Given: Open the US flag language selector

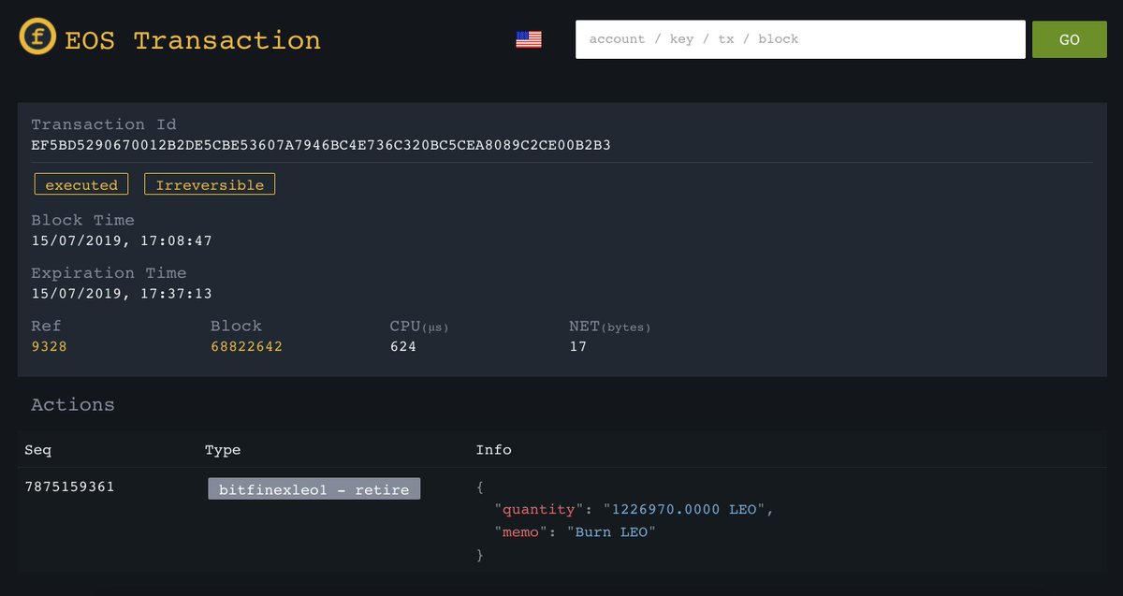Looking at the screenshot, I should [x=529, y=39].
